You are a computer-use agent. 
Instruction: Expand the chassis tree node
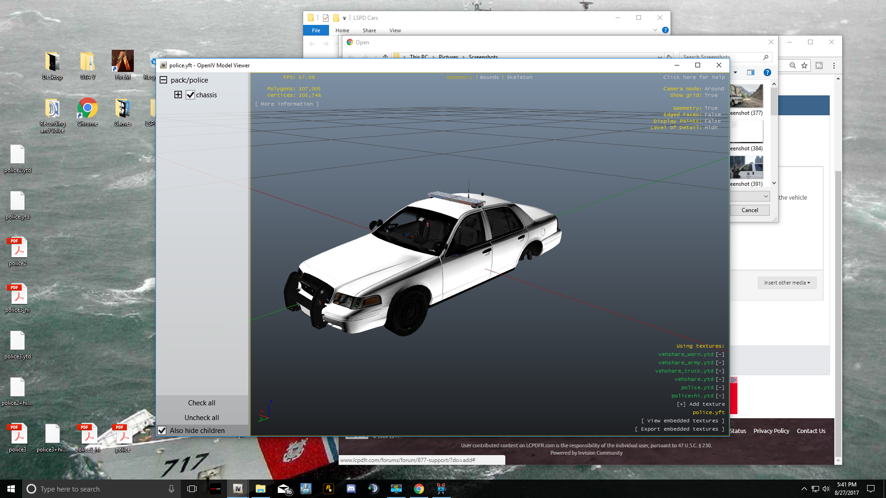point(178,95)
